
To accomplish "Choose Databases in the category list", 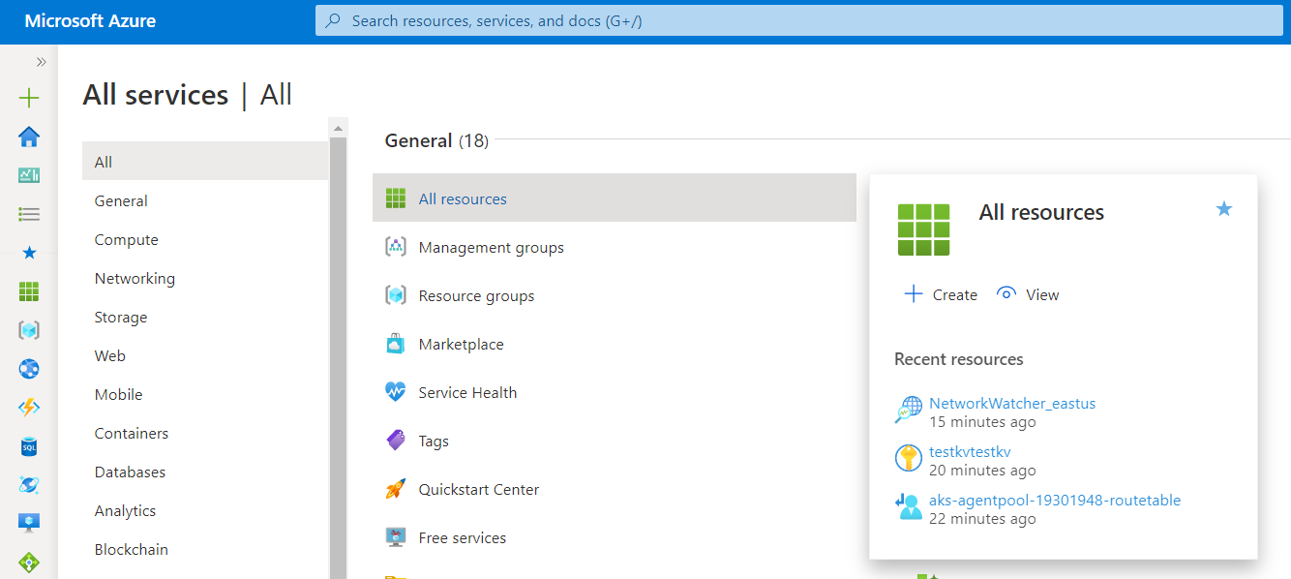I will (130, 472).
